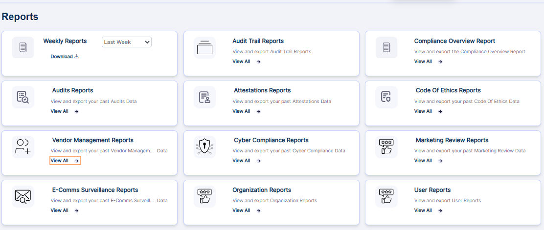The image size is (544, 230).
Task: Click 'View and export your past Code Of Ethics Data'
Action: click(x=467, y=102)
